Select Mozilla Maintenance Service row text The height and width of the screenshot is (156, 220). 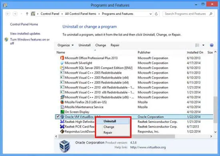84,107
